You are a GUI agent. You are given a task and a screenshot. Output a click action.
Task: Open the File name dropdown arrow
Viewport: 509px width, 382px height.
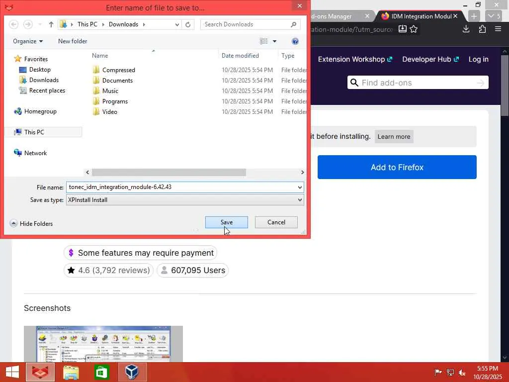coord(300,187)
